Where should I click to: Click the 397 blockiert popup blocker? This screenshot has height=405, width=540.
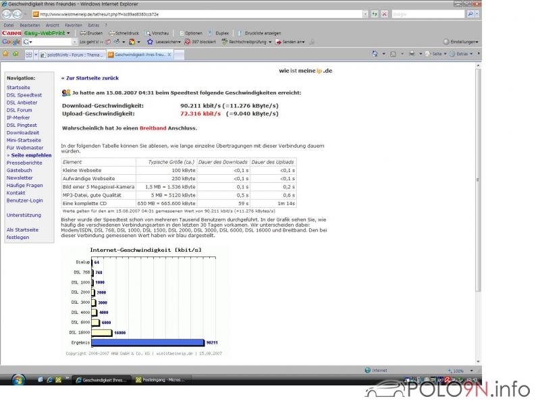click(200, 42)
